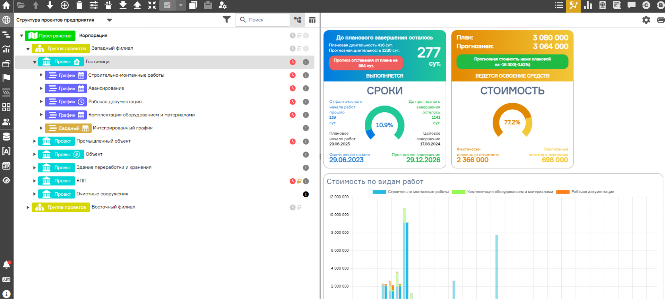Click the 29.12.2026 forecast completion date

pos(423,160)
